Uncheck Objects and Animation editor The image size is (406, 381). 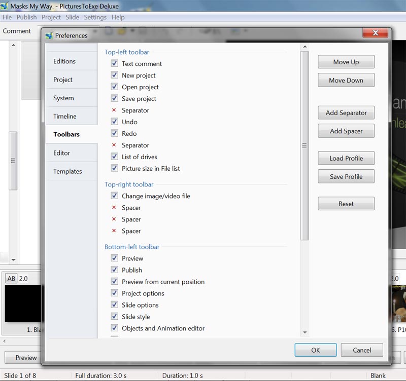114,328
